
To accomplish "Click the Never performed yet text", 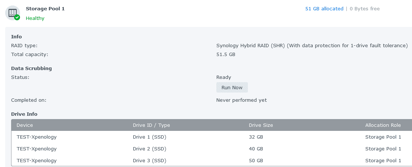I will 242,100.
